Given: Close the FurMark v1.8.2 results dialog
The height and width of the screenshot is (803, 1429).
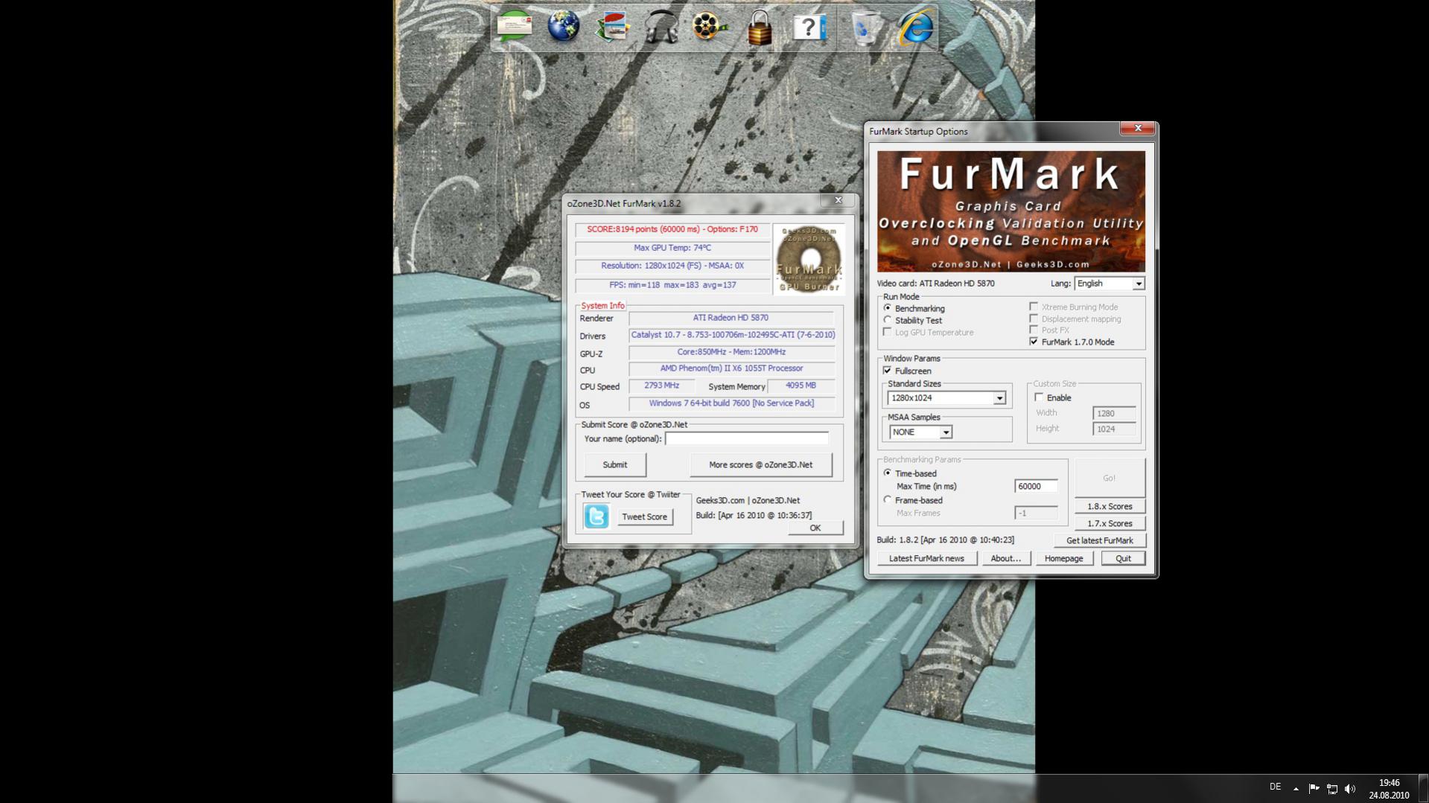Looking at the screenshot, I should [838, 200].
